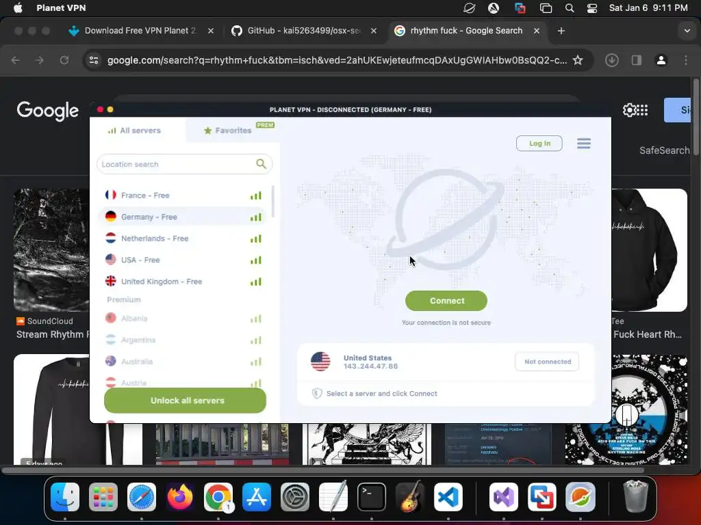
Task: Click Chrome forward navigation arrow
Action: coord(40,60)
